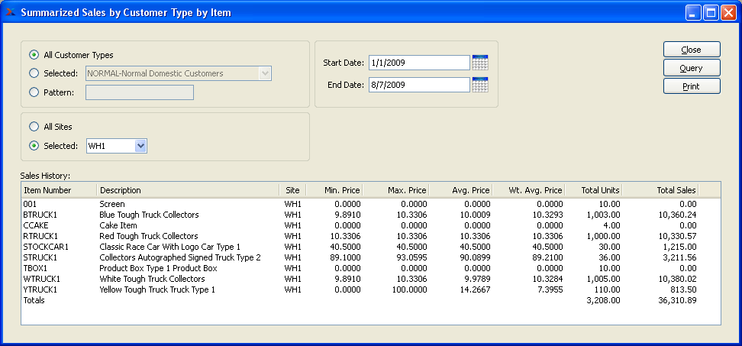Image resolution: width=742 pixels, height=346 pixels.
Task: Open the customer type dropdown list
Action: click(x=265, y=73)
